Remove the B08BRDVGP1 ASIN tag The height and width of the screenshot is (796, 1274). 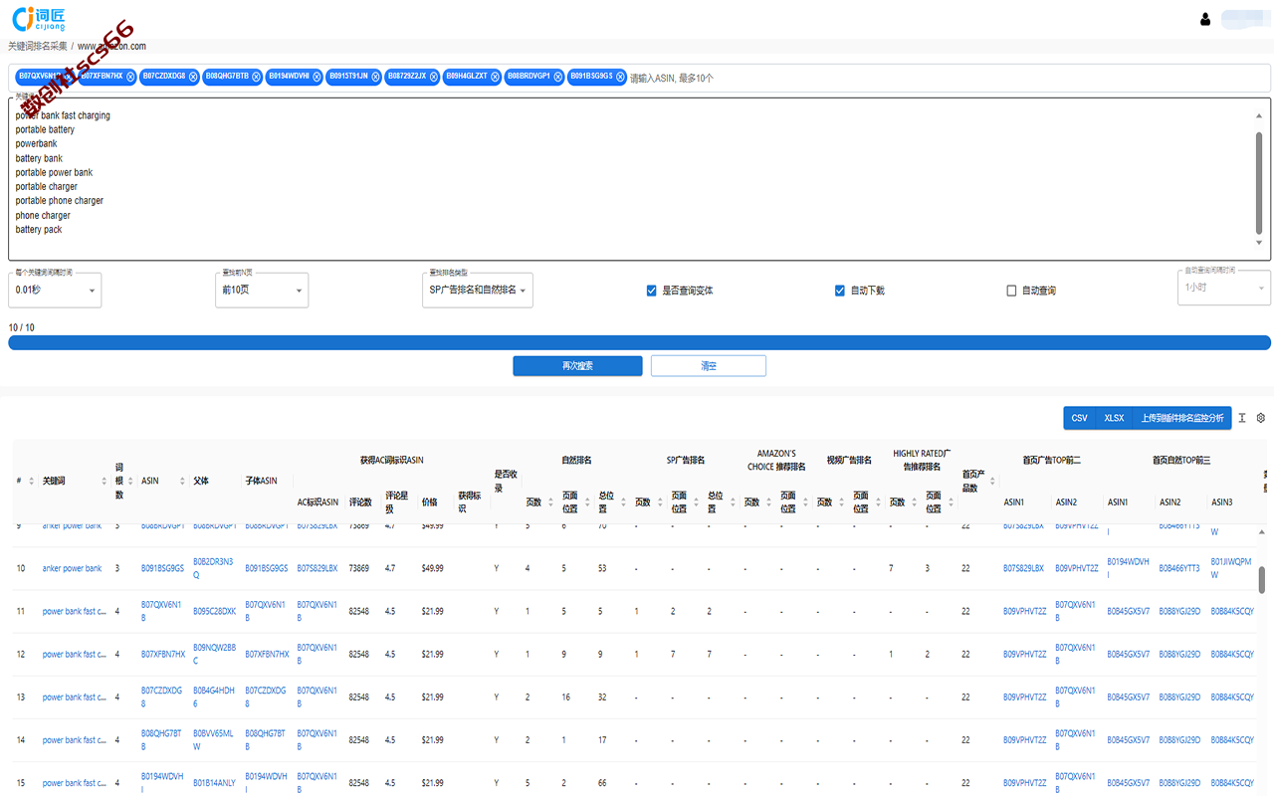(x=557, y=77)
